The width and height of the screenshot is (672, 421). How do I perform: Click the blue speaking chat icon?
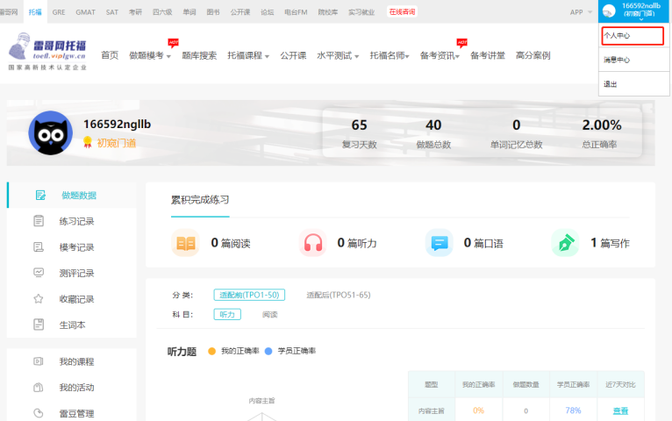point(440,243)
